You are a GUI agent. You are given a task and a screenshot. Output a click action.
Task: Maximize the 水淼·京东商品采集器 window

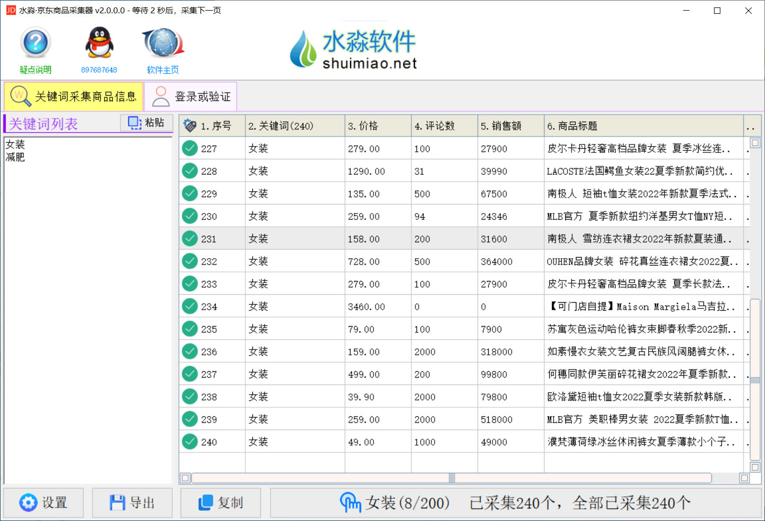point(717,11)
